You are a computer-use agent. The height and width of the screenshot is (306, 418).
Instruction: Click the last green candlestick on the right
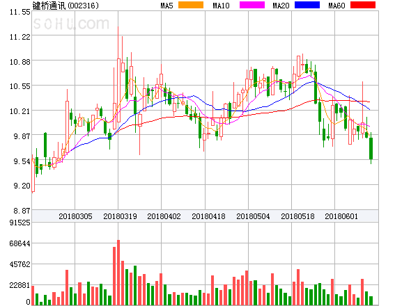371,148
